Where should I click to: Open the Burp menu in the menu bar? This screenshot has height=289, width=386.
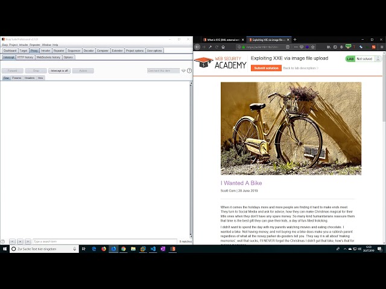pyautogui.click(x=5, y=45)
